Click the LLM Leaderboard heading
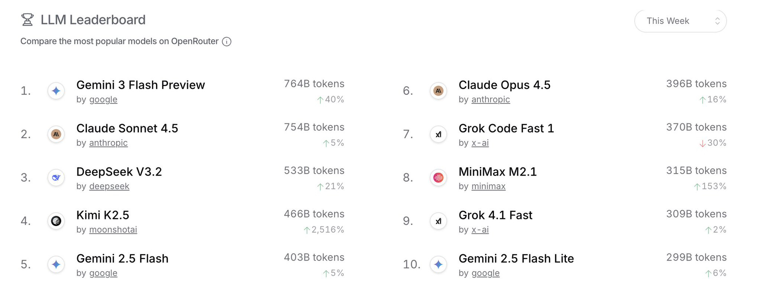Viewport: 761px width, 298px height. (93, 20)
